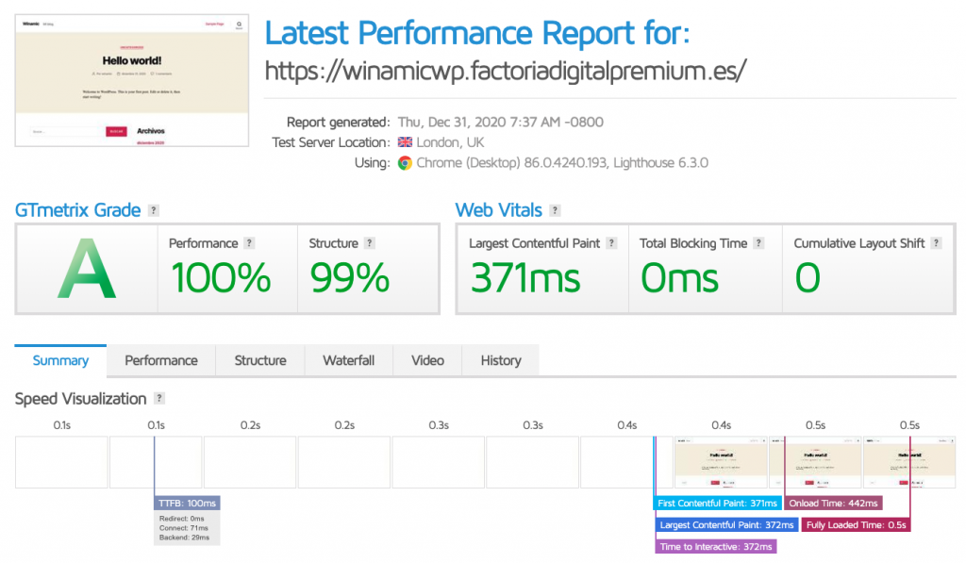Click help icon next to Web Vitals
This screenshot has width=966, height=563.
[556, 210]
